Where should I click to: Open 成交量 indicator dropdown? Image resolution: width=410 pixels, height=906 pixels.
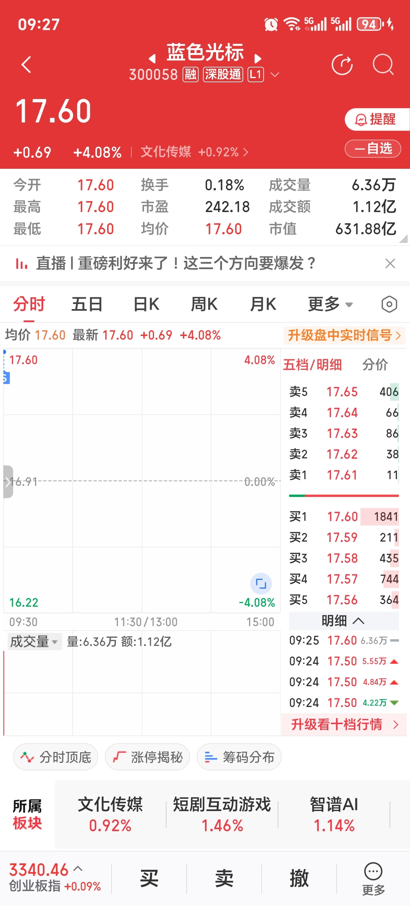pos(35,642)
